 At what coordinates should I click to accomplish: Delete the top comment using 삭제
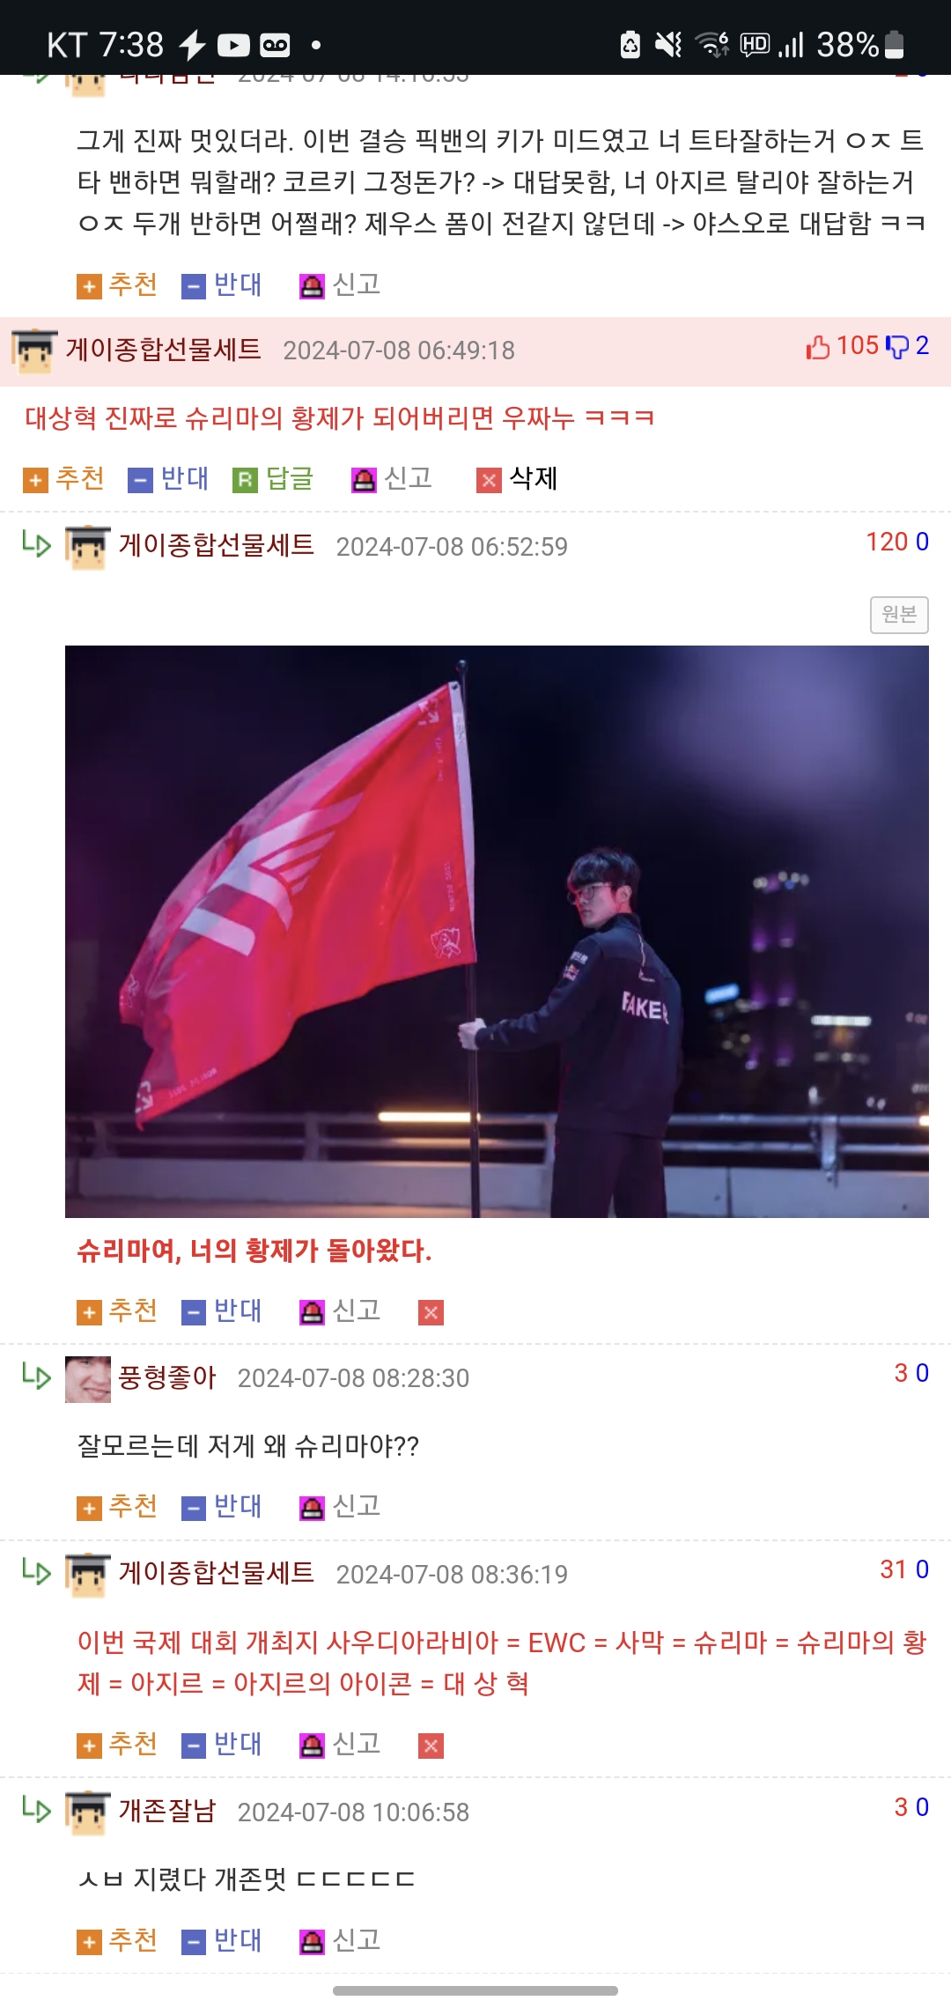click(517, 479)
